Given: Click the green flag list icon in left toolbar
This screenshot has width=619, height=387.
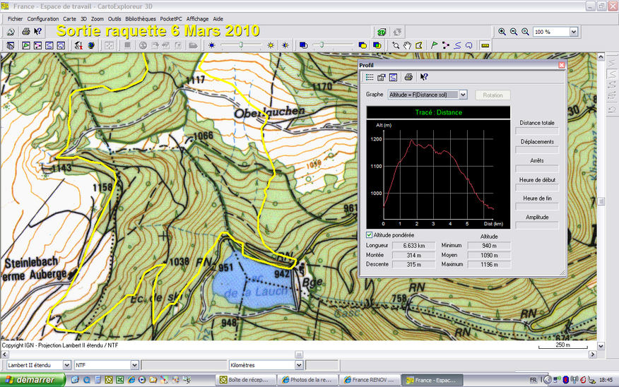Looking at the screenshot, I should [25, 45].
